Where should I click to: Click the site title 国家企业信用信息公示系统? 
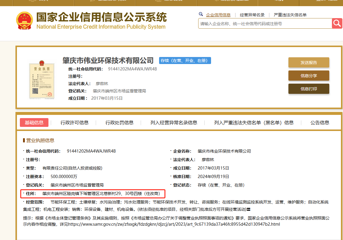pyautogui.click(x=102, y=17)
